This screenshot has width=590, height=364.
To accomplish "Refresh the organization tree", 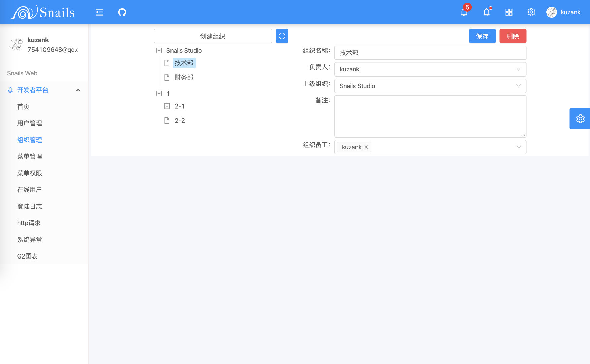I will [x=282, y=36].
